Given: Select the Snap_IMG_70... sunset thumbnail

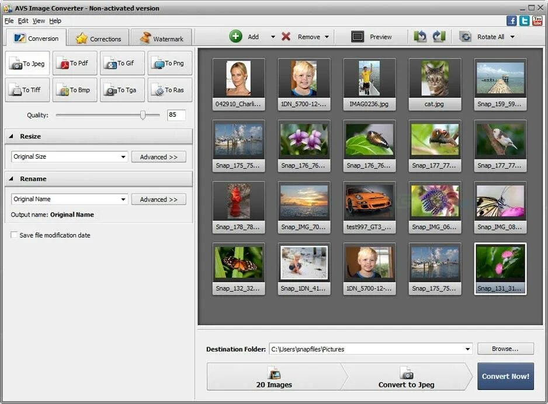Looking at the screenshot, I should (x=304, y=207).
